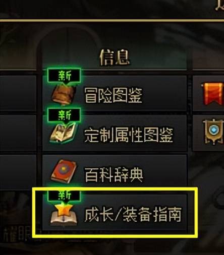Click the red banner flag icon
Image resolution: width=224 pixels, height=255 pixels.
coord(212,93)
